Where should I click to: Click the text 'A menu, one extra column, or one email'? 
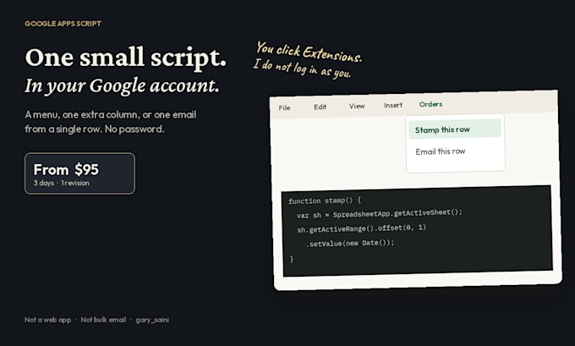pos(111,115)
